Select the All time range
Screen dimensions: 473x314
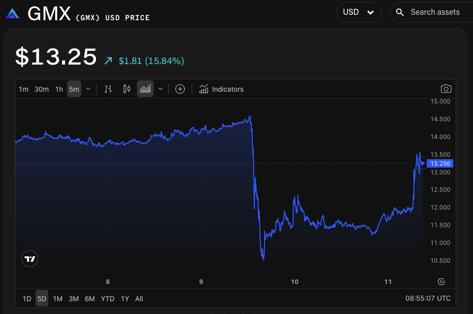139,299
